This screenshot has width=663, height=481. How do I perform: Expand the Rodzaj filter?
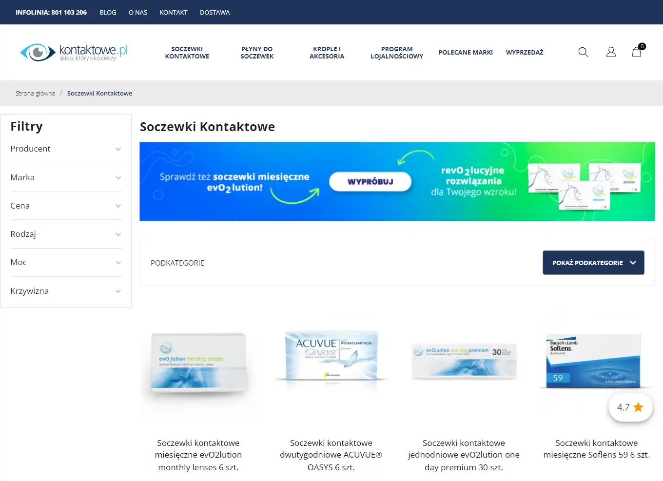coord(66,234)
